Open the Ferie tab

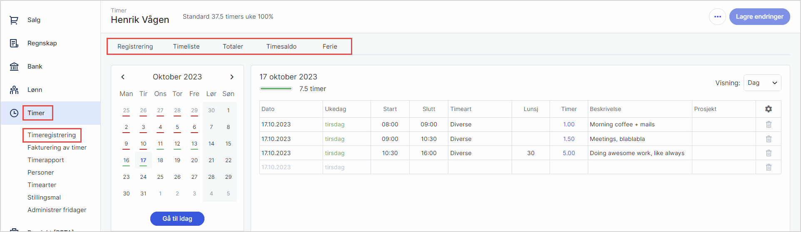click(x=330, y=47)
